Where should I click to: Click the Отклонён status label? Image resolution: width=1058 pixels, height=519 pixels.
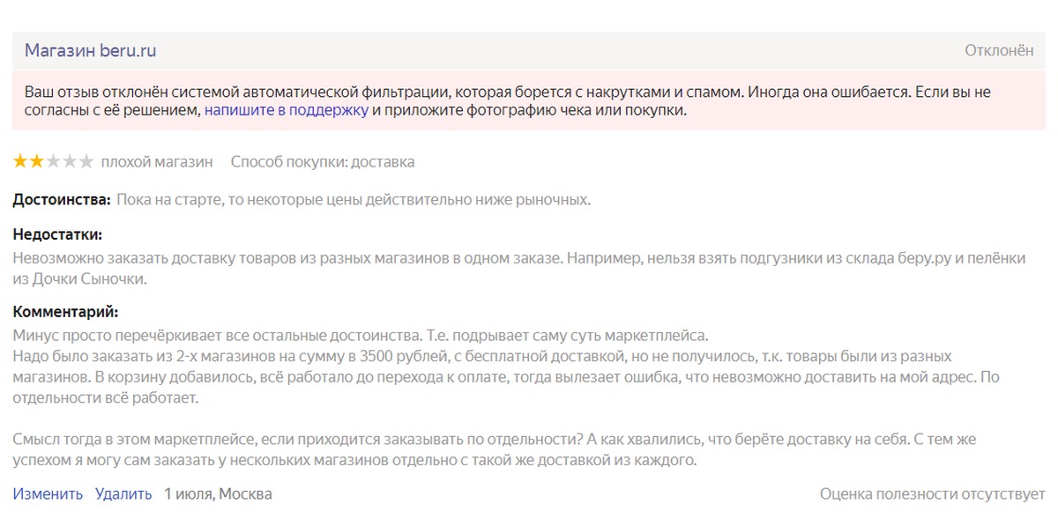point(998,50)
